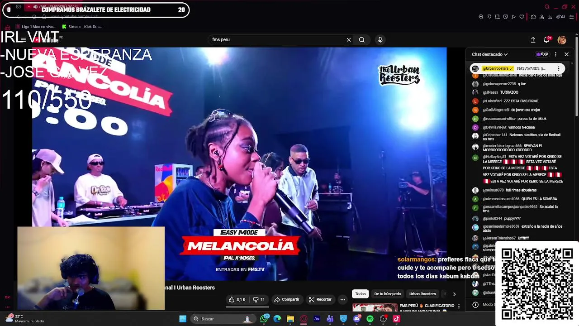The width and height of the screenshot is (579, 326).
Task: Like the video showing 3,1 K
Action: pos(237,300)
